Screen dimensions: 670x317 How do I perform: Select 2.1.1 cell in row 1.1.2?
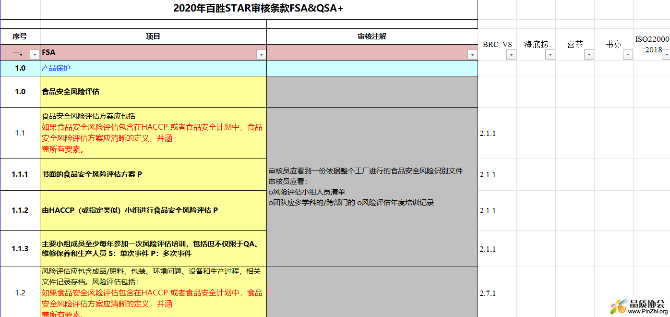(497, 210)
